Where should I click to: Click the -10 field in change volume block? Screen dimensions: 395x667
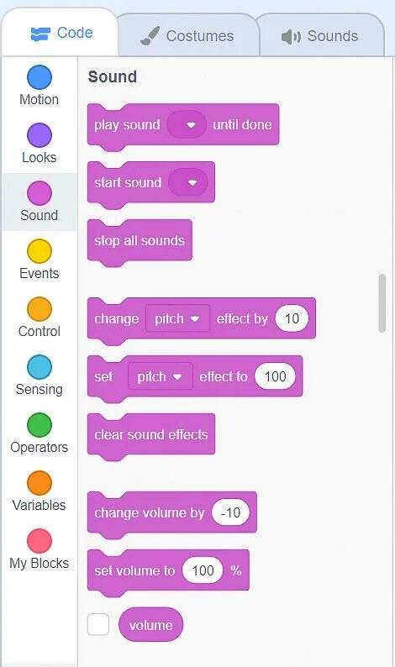(230, 512)
